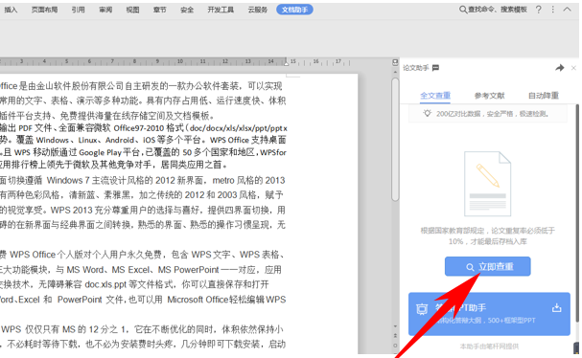Click the document vertical scrollbar thumb
582x358 pixels.
395,139
